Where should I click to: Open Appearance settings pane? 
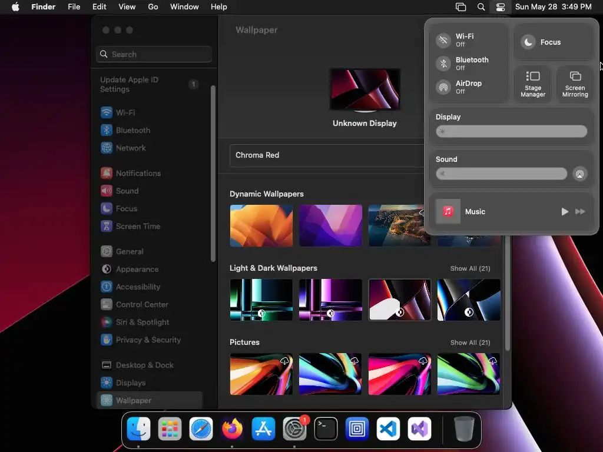[x=149, y=270]
